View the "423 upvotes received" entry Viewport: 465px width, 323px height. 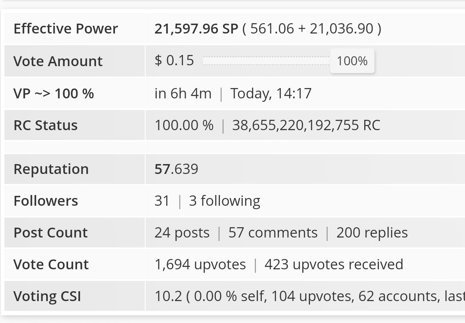click(334, 265)
